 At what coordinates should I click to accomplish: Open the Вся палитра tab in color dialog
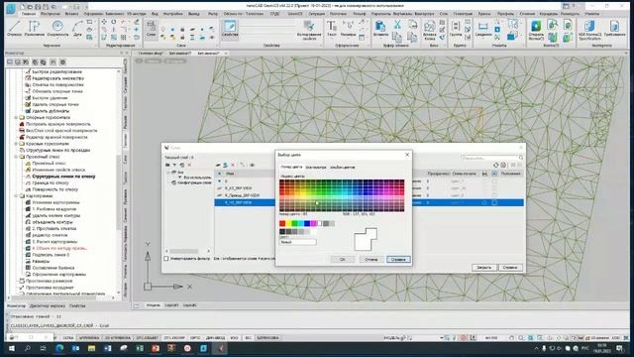[x=316, y=168]
